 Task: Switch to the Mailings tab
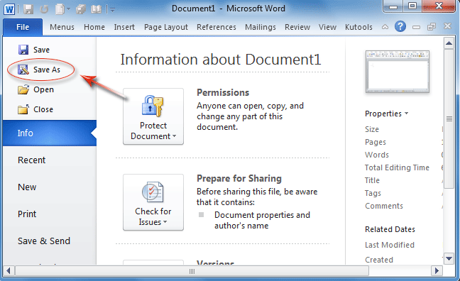[261, 27]
